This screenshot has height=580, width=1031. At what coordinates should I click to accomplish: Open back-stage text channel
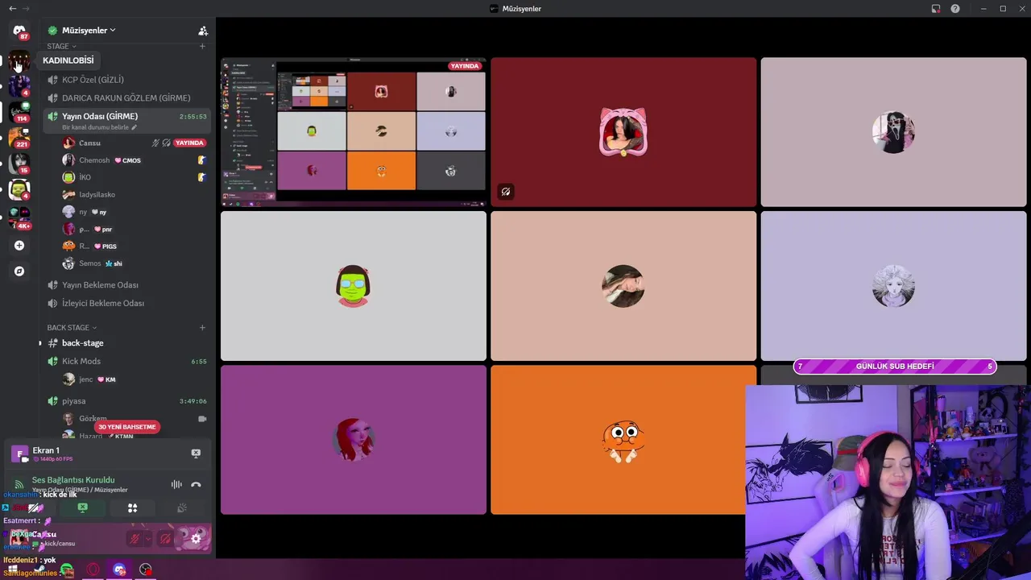point(126,343)
